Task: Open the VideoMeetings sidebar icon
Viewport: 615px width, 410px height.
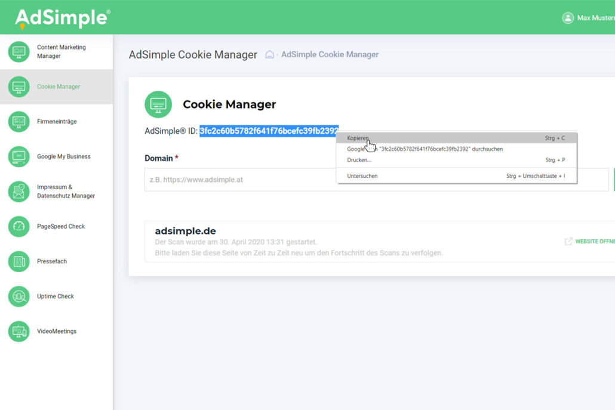Action: pyautogui.click(x=19, y=331)
